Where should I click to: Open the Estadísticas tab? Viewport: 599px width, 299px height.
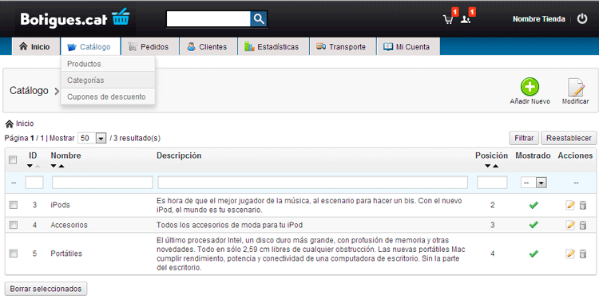(273, 47)
